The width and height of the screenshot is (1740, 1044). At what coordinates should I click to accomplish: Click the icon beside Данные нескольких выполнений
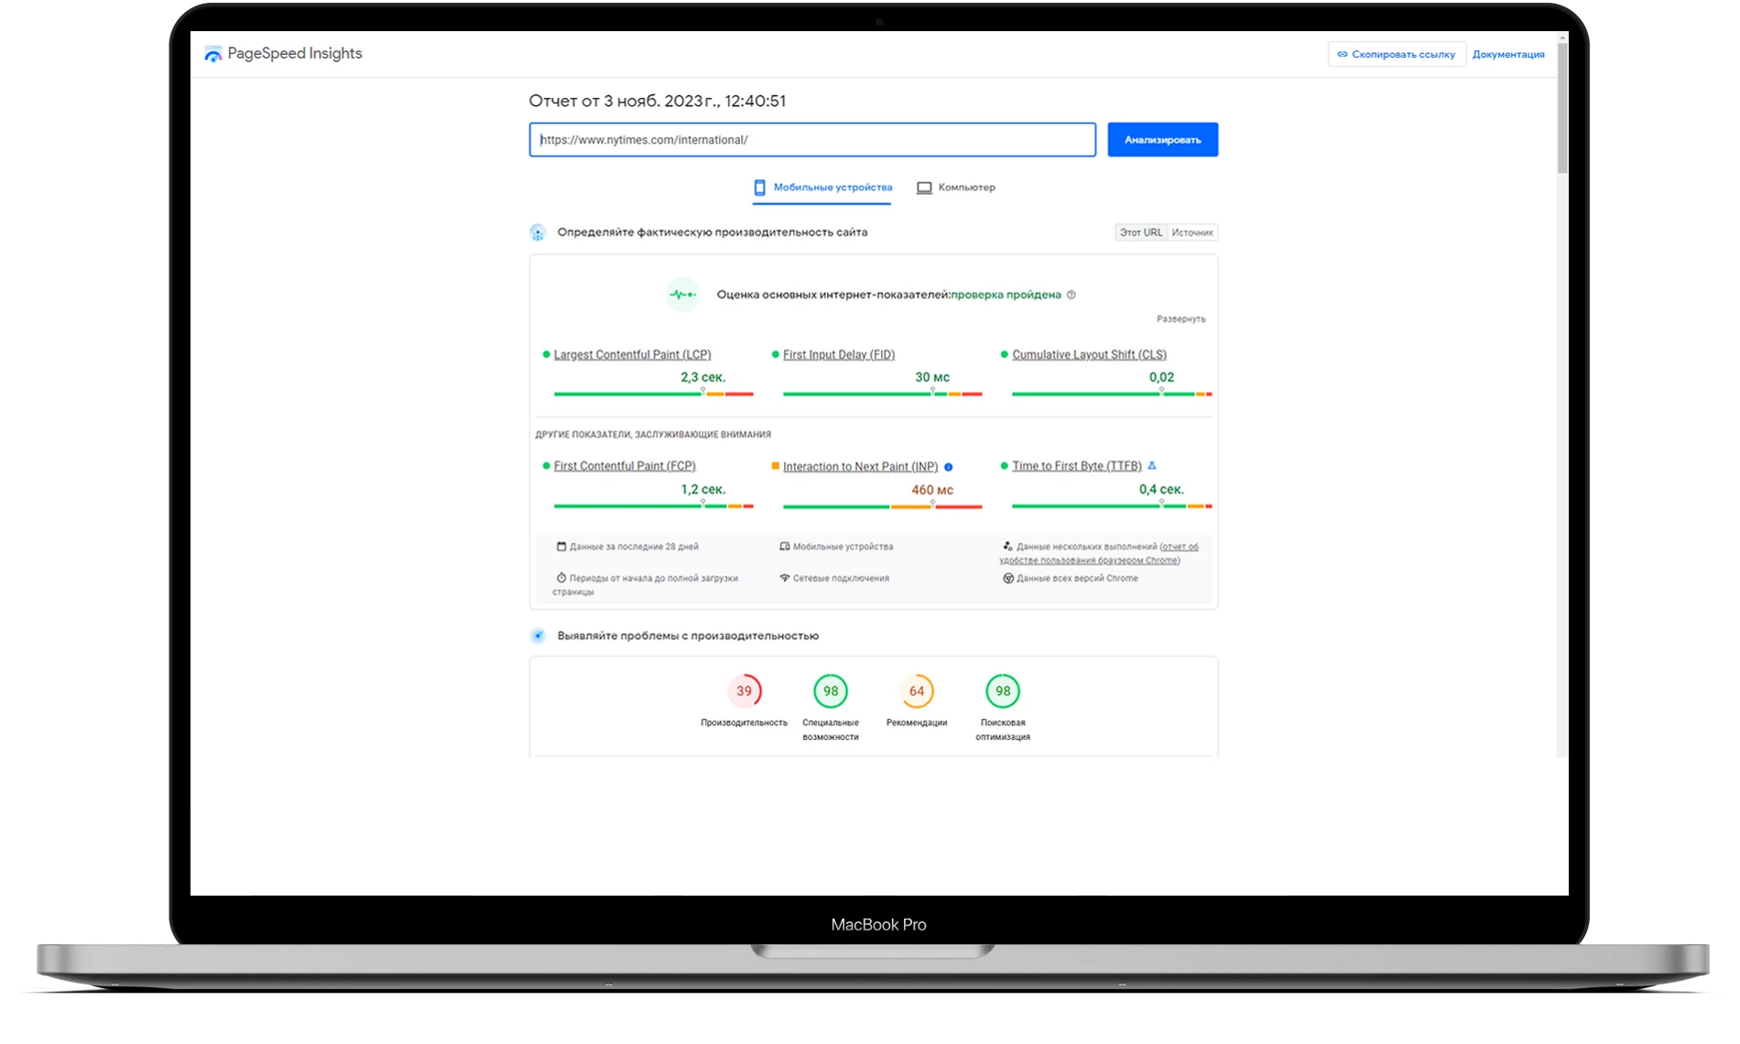tap(1007, 546)
